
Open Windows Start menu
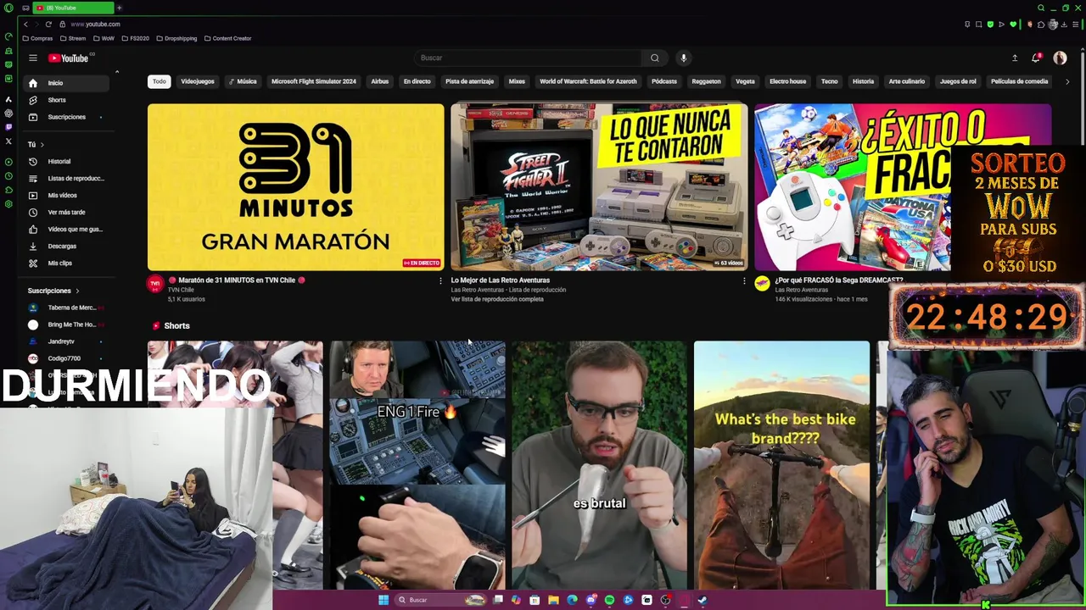[383, 600]
